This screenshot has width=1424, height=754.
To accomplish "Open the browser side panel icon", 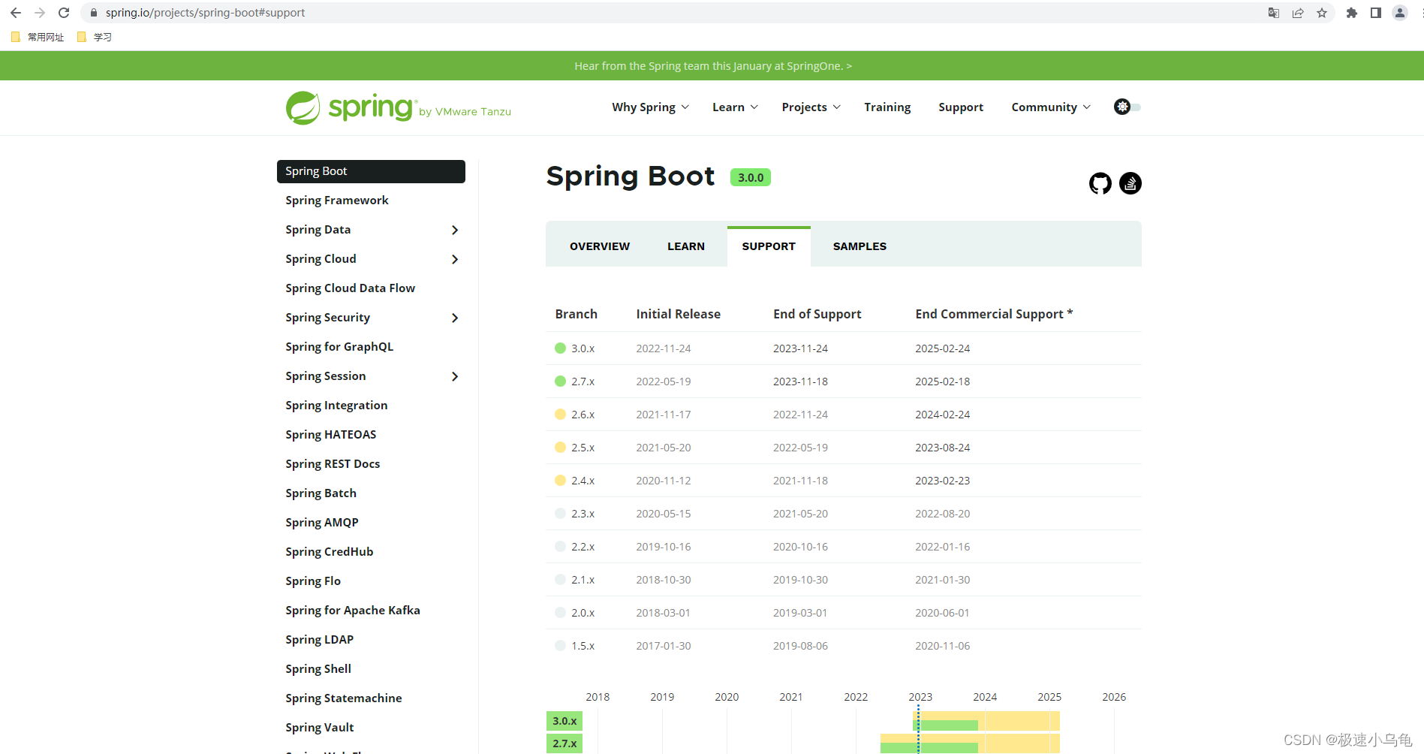I will pos(1376,13).
